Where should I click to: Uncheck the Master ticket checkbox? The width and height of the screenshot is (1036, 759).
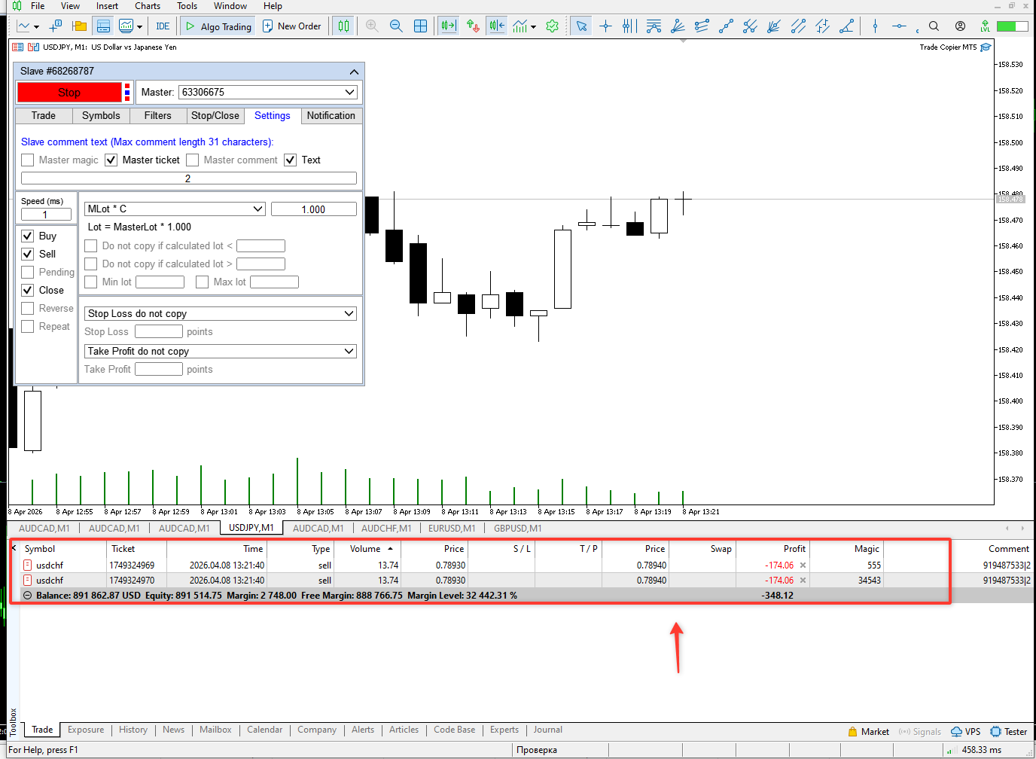tap(111, 160)
